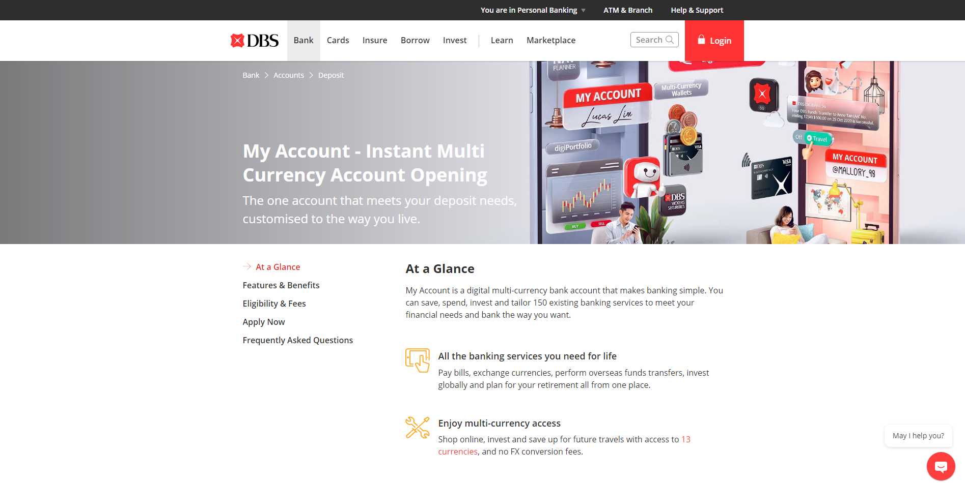Image resolution: width=965 pixels, height=483 pixels.
Task: Click the DBS logo
Action: click(254, 41)
